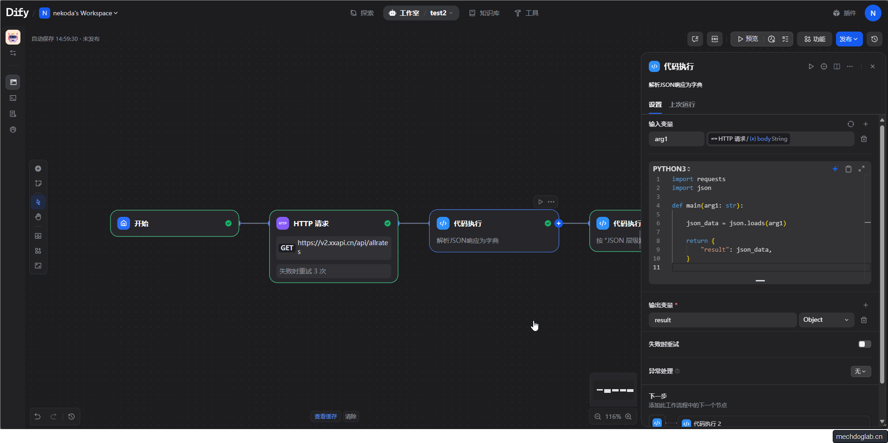Toggle the retry-on-failure switch

coord(864,344)
